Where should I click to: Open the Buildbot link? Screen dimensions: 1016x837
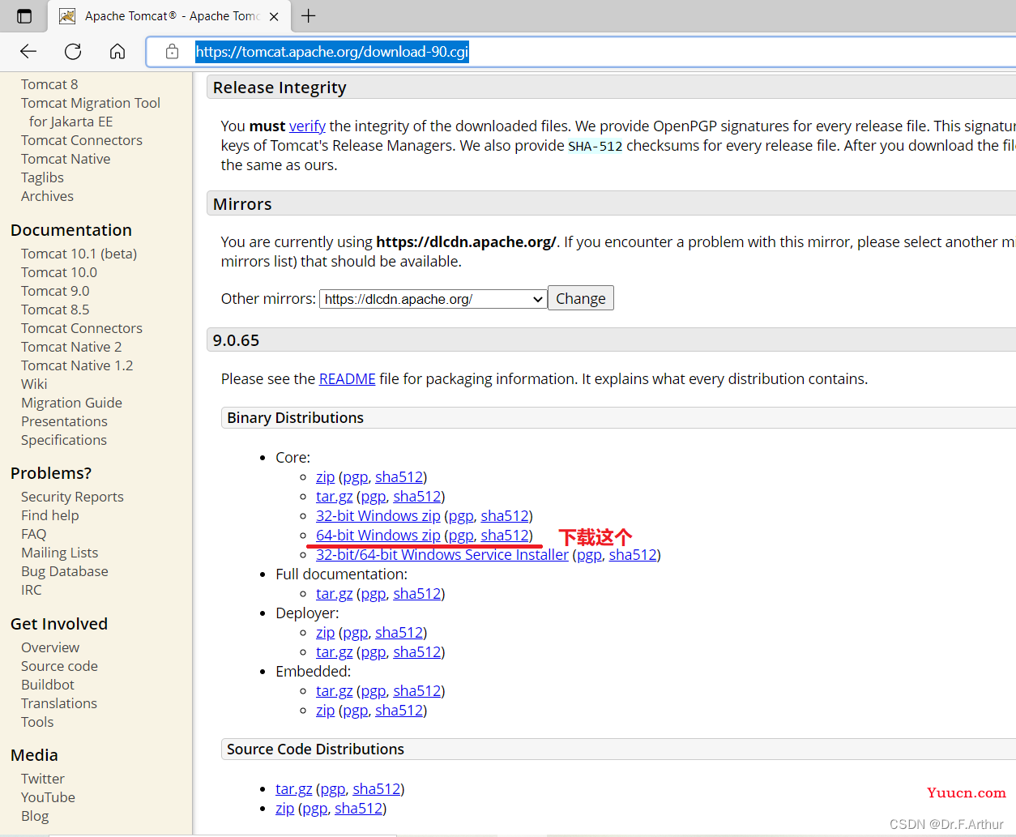point(48,685)
